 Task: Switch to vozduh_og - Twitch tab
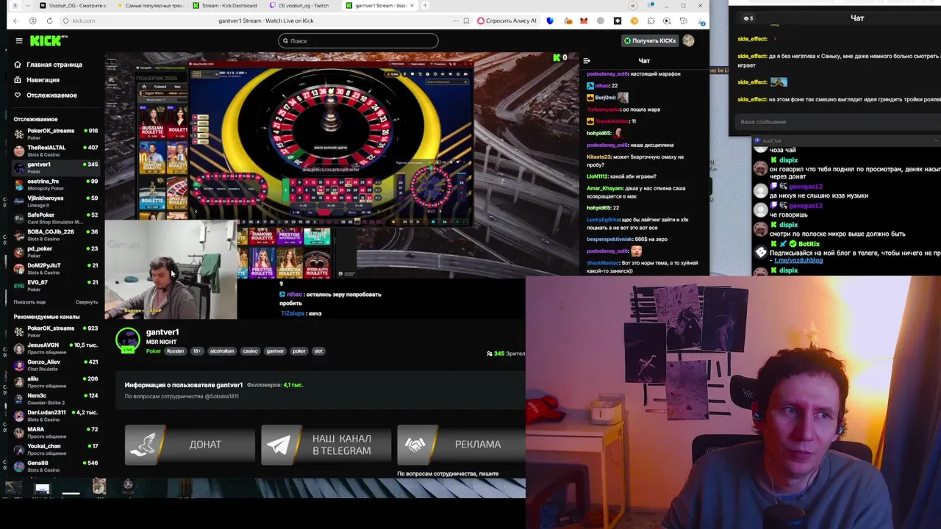coord(301,5)
